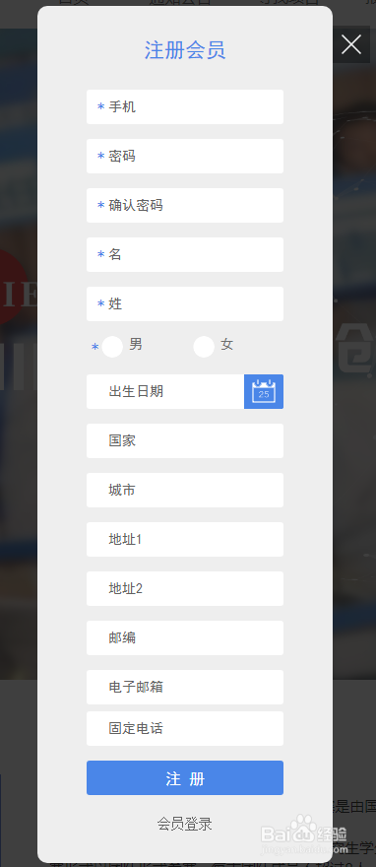Screen dimensions: 376x867
Task: Click the 城市 city field
Action: [x=185, y=490]
